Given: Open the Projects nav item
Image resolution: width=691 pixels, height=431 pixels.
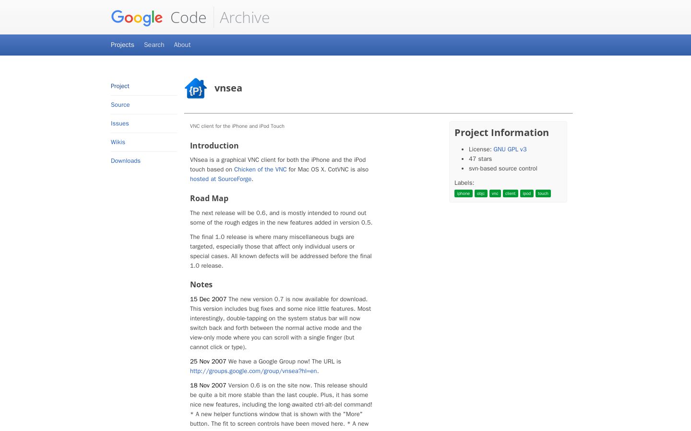Looking at the screenshot, I should pyautogui.click(x=122, y=45).
